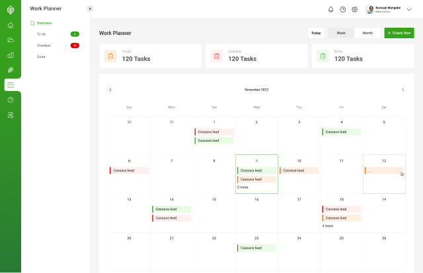Open settings gear icon
The image size is (423, 273).
coord(354,10)
